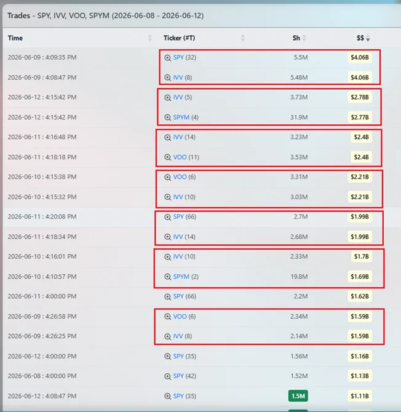
Task: Click timestamp 2026-06-09 : 4:09:35 PM
Action: [x=42, y=57]
